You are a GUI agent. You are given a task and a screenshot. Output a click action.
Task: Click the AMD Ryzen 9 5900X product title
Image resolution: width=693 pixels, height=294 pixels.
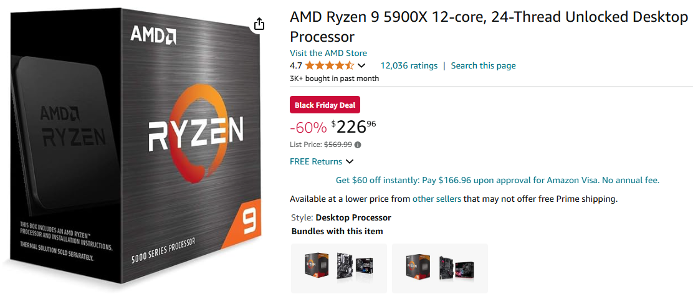click(489, 26)
